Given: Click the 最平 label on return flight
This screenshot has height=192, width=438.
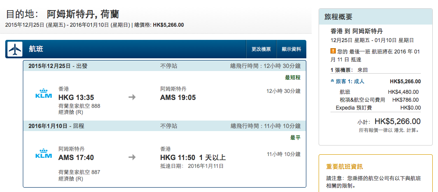Looking at the screenshot, I should (x=295, y=138).
